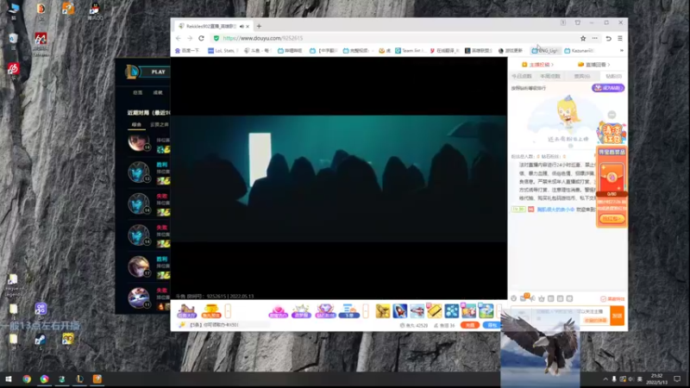This screenshot has height=388, width=690.
Task: Click the horse rider activity icon
Action: (186, 311)
